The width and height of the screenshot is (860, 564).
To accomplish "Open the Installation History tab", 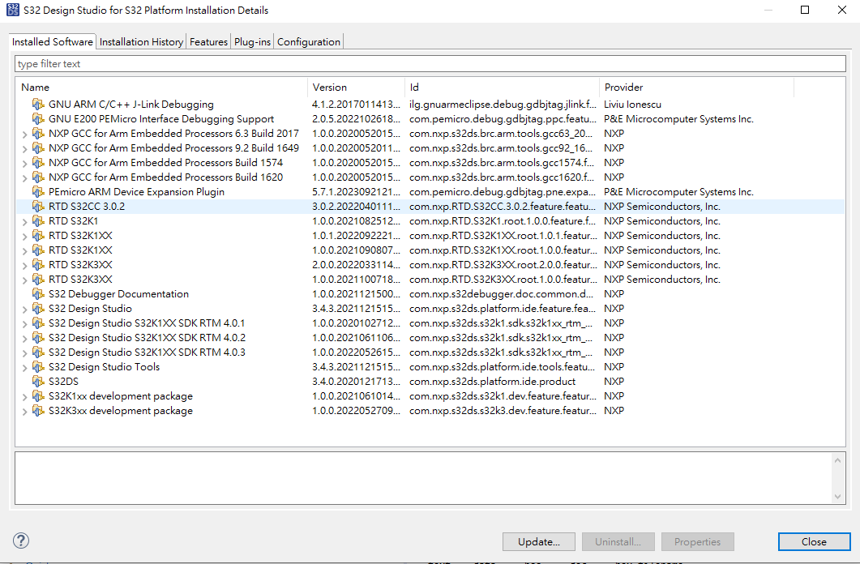I will pos(140,41).
